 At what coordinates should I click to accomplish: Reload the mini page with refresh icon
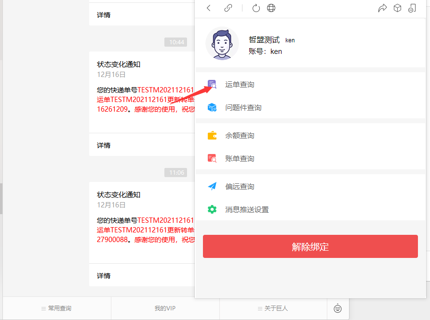[x=256, y=8]
